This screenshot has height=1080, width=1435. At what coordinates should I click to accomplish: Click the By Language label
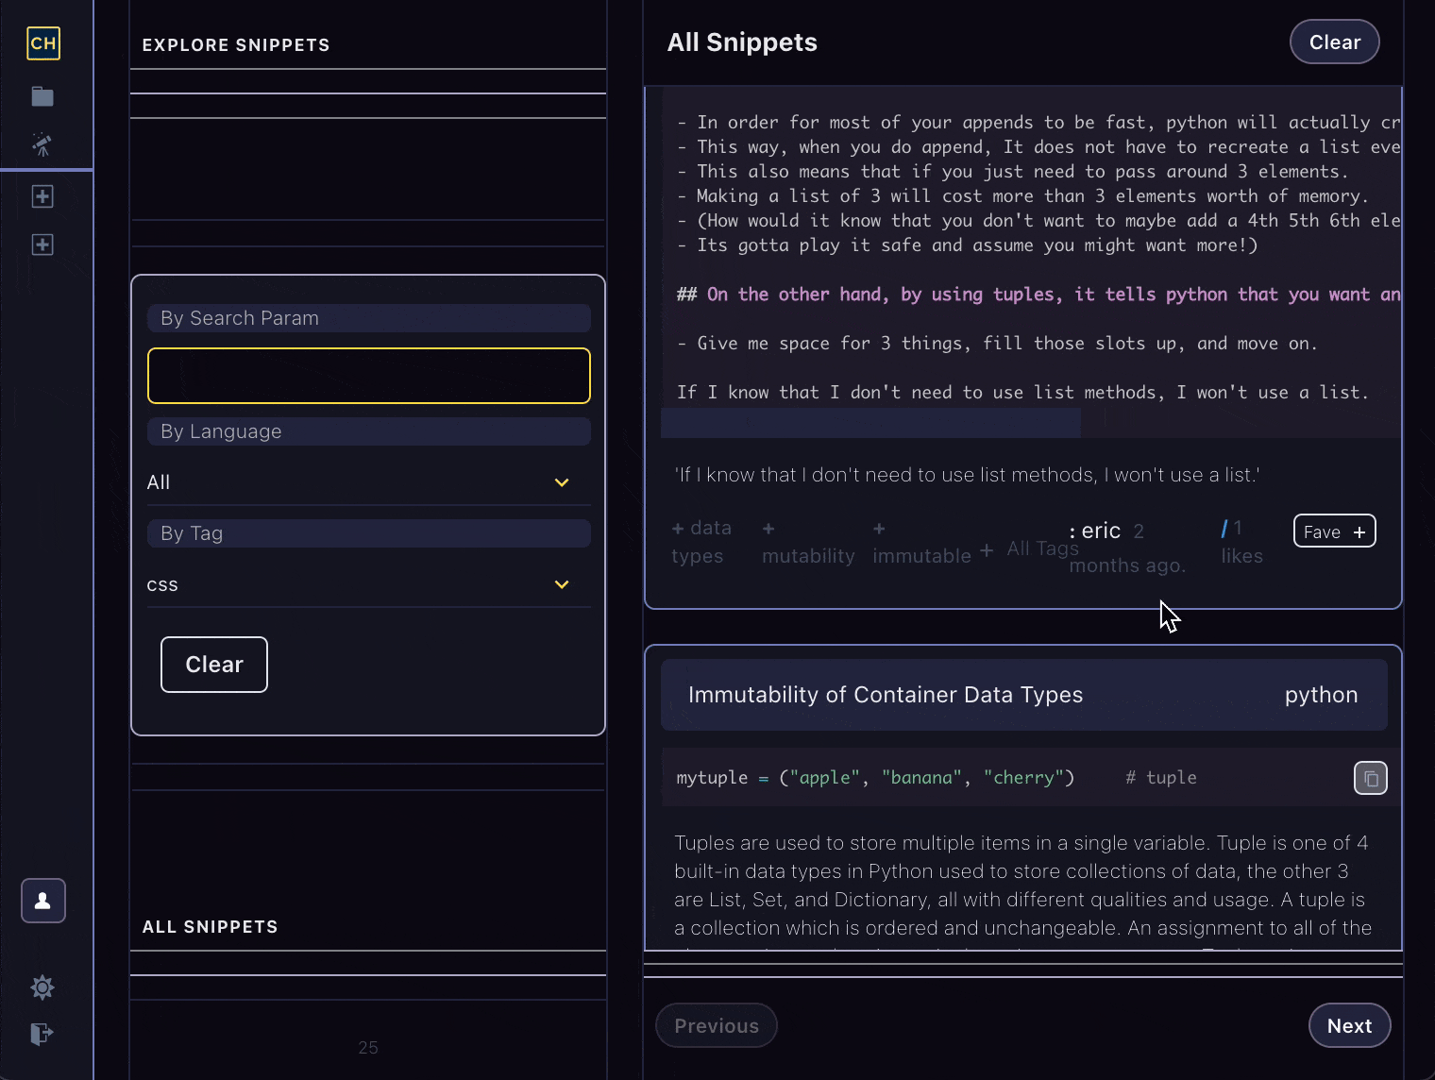tap(369, 431)
